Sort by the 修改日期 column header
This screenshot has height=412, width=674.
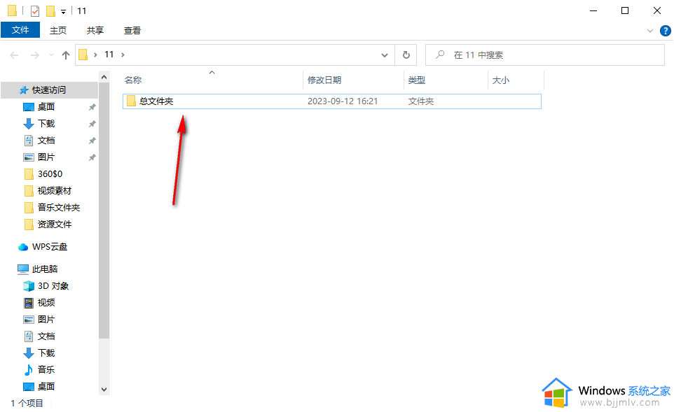pyautogui.click(x=324, y=80)
